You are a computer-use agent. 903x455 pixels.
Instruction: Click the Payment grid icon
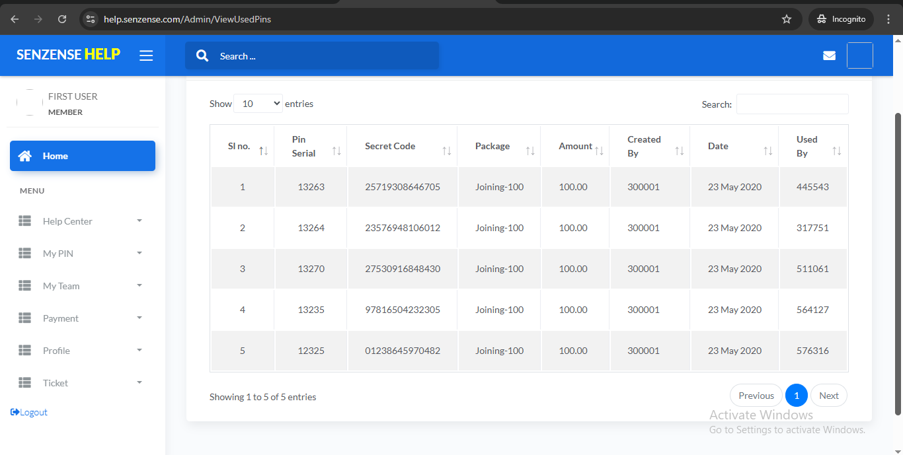click(x=25, y=318)
